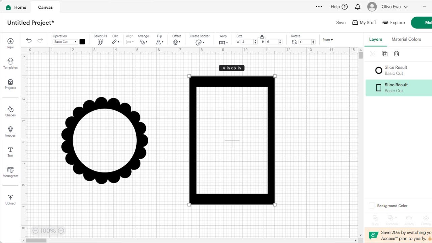Click the Save 20% Access plan banner
This screenshot has height=243, width=432.
(398, 235)
